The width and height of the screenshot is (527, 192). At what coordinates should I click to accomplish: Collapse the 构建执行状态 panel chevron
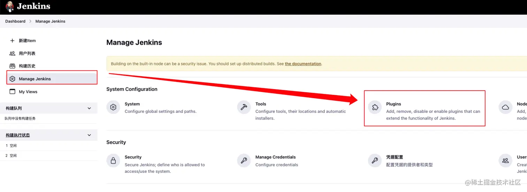coord(89,135)
